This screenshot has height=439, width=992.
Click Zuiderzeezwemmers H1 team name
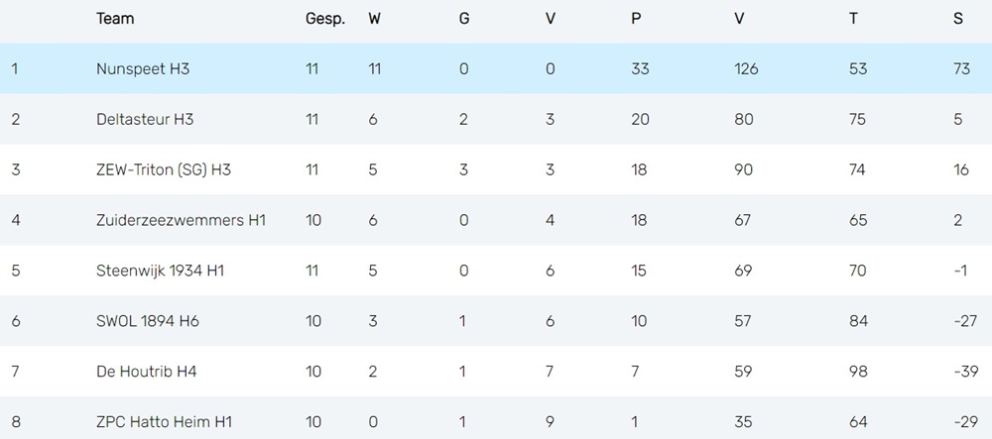click(181, 220)
